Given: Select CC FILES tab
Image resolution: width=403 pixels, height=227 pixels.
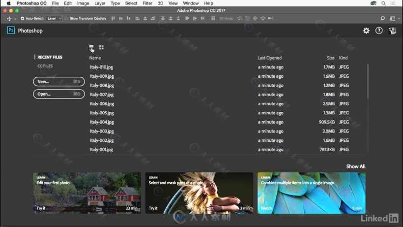Looking at the screenshot, I should tap(45, 66).
